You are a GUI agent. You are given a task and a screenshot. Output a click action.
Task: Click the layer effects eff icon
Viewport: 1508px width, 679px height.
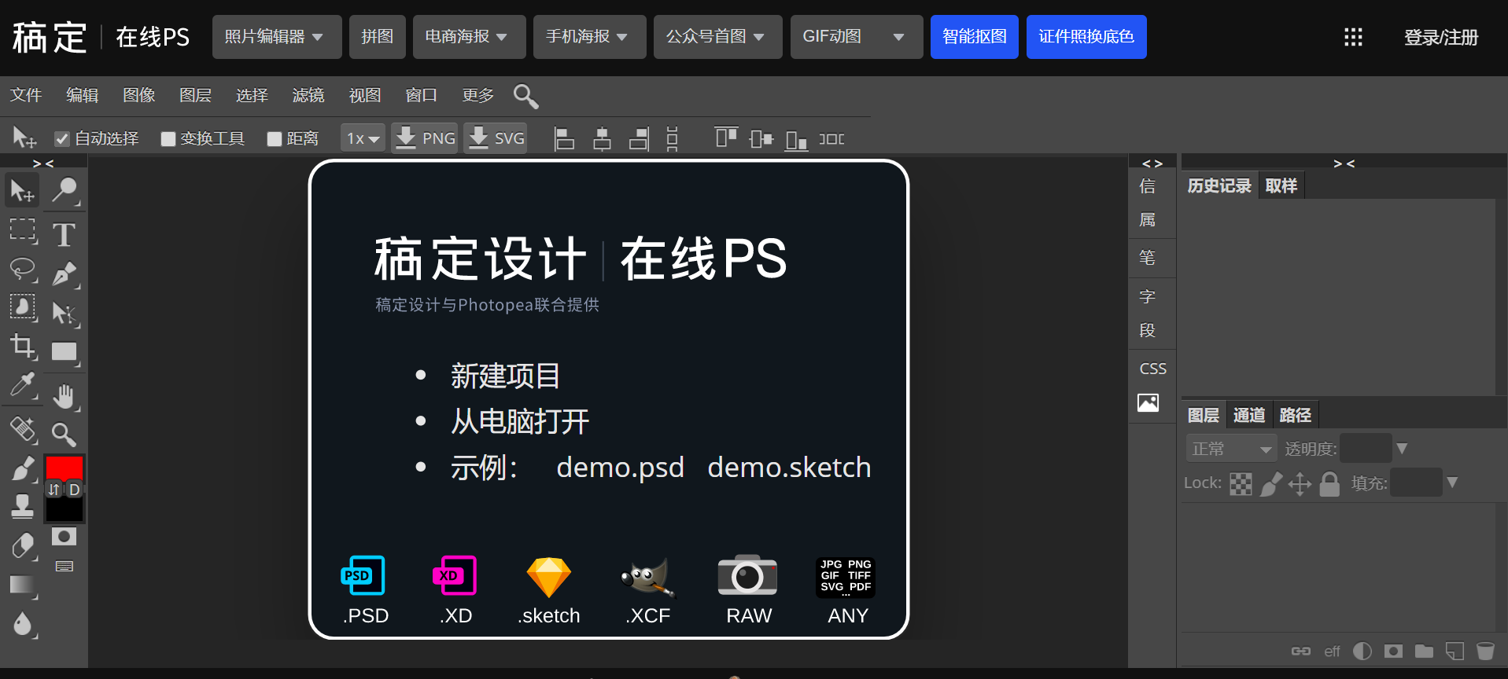click(x=1332, y=651)
